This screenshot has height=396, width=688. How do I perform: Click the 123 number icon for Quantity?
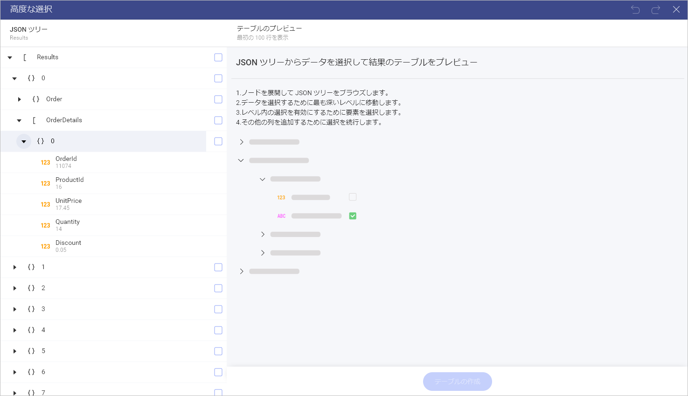click(x=45, y=225)
